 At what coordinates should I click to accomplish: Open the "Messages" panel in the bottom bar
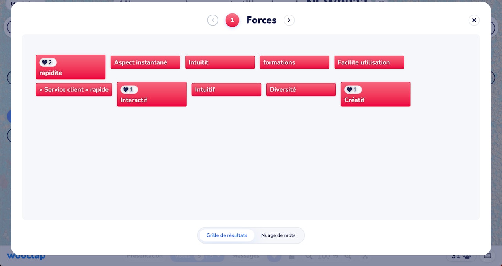(x=246, y=255)
